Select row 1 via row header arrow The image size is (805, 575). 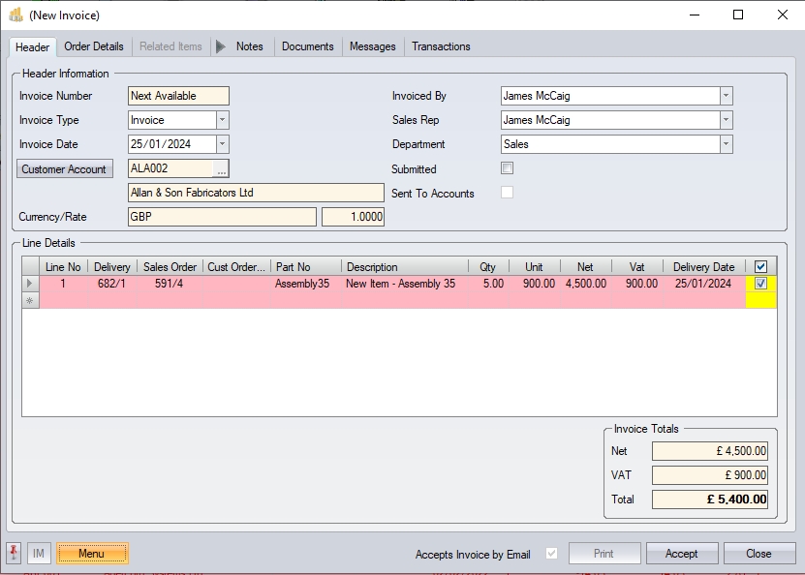31,284
